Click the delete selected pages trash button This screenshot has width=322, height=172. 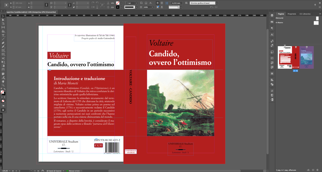click(x=318, y=170)
